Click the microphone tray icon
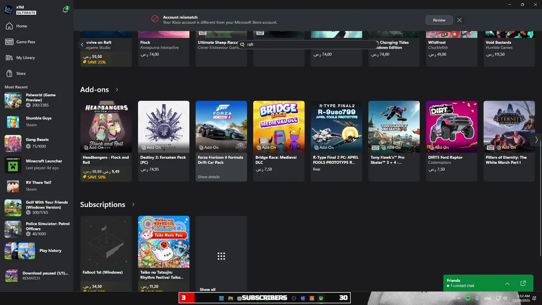 coord(477,299)
